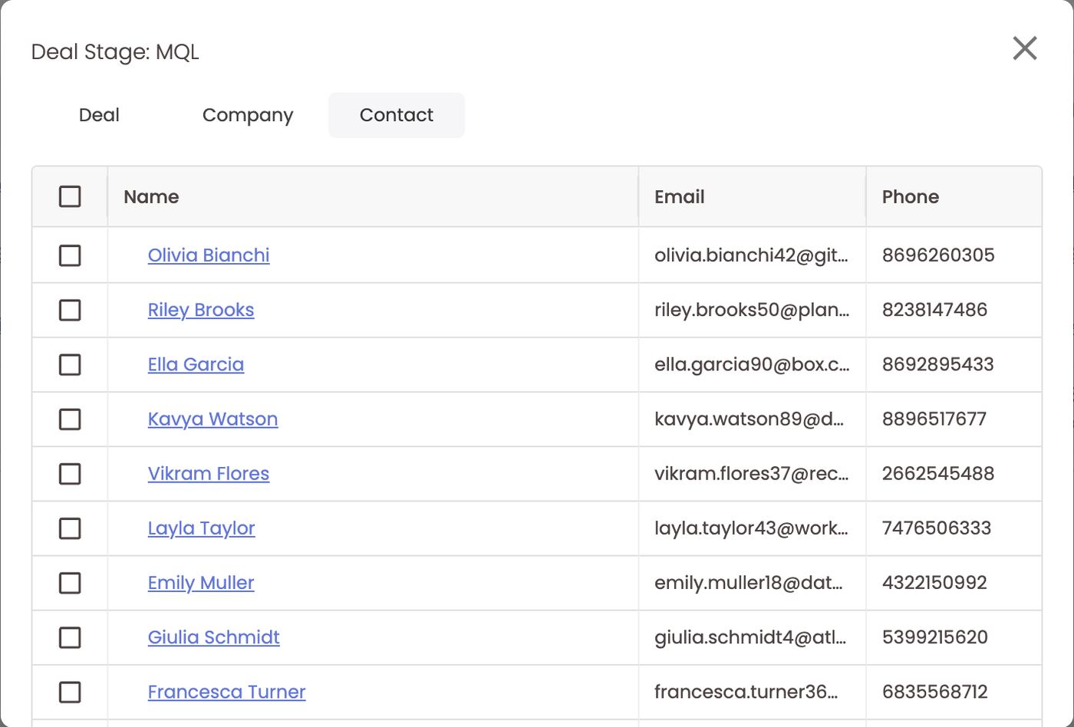Switch to the Company tab
The height and width of the screenshot is (727, 1074).
[248, 115]
